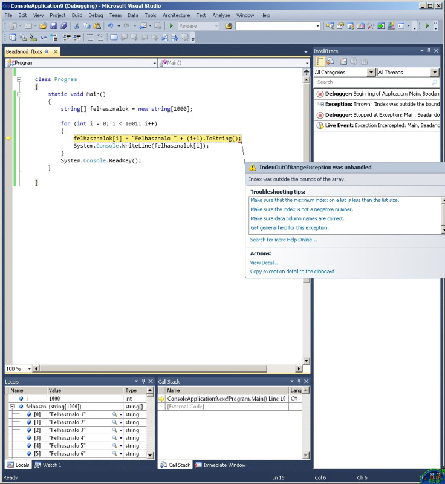Click the Locals scrollbar down arrow
This screenshot has height=484, width=445.
pyautogui.click(x=150, y=455)
